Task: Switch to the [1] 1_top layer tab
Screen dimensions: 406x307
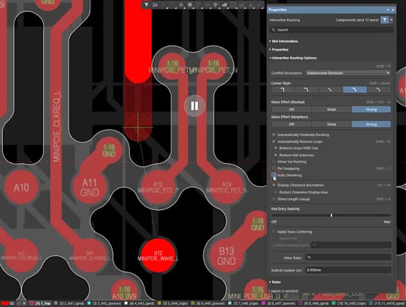Action: (41, 303)
